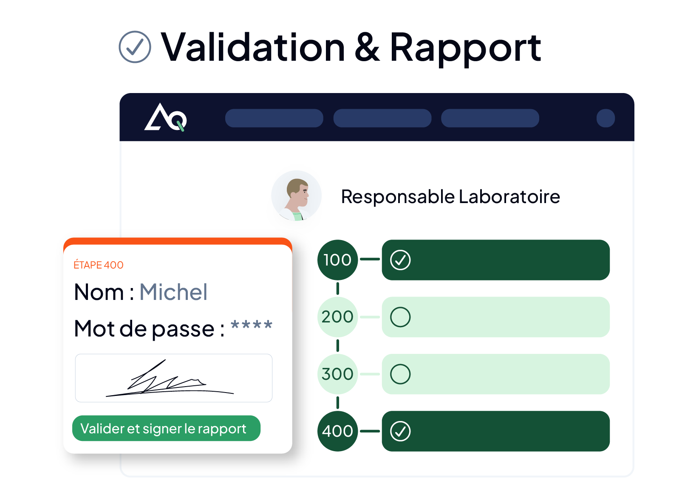This screenshot has height=503, width=682.
Task: Click the Mot de passe masked field
Action: click(251, 326)
